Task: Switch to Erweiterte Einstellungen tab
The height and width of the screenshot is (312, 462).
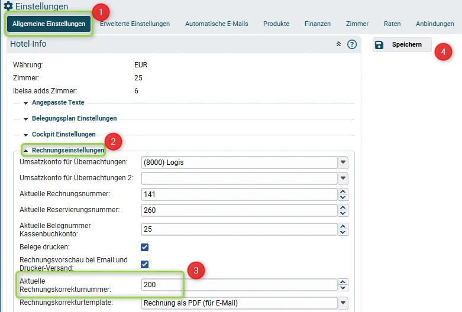Action: click(135, 24)
